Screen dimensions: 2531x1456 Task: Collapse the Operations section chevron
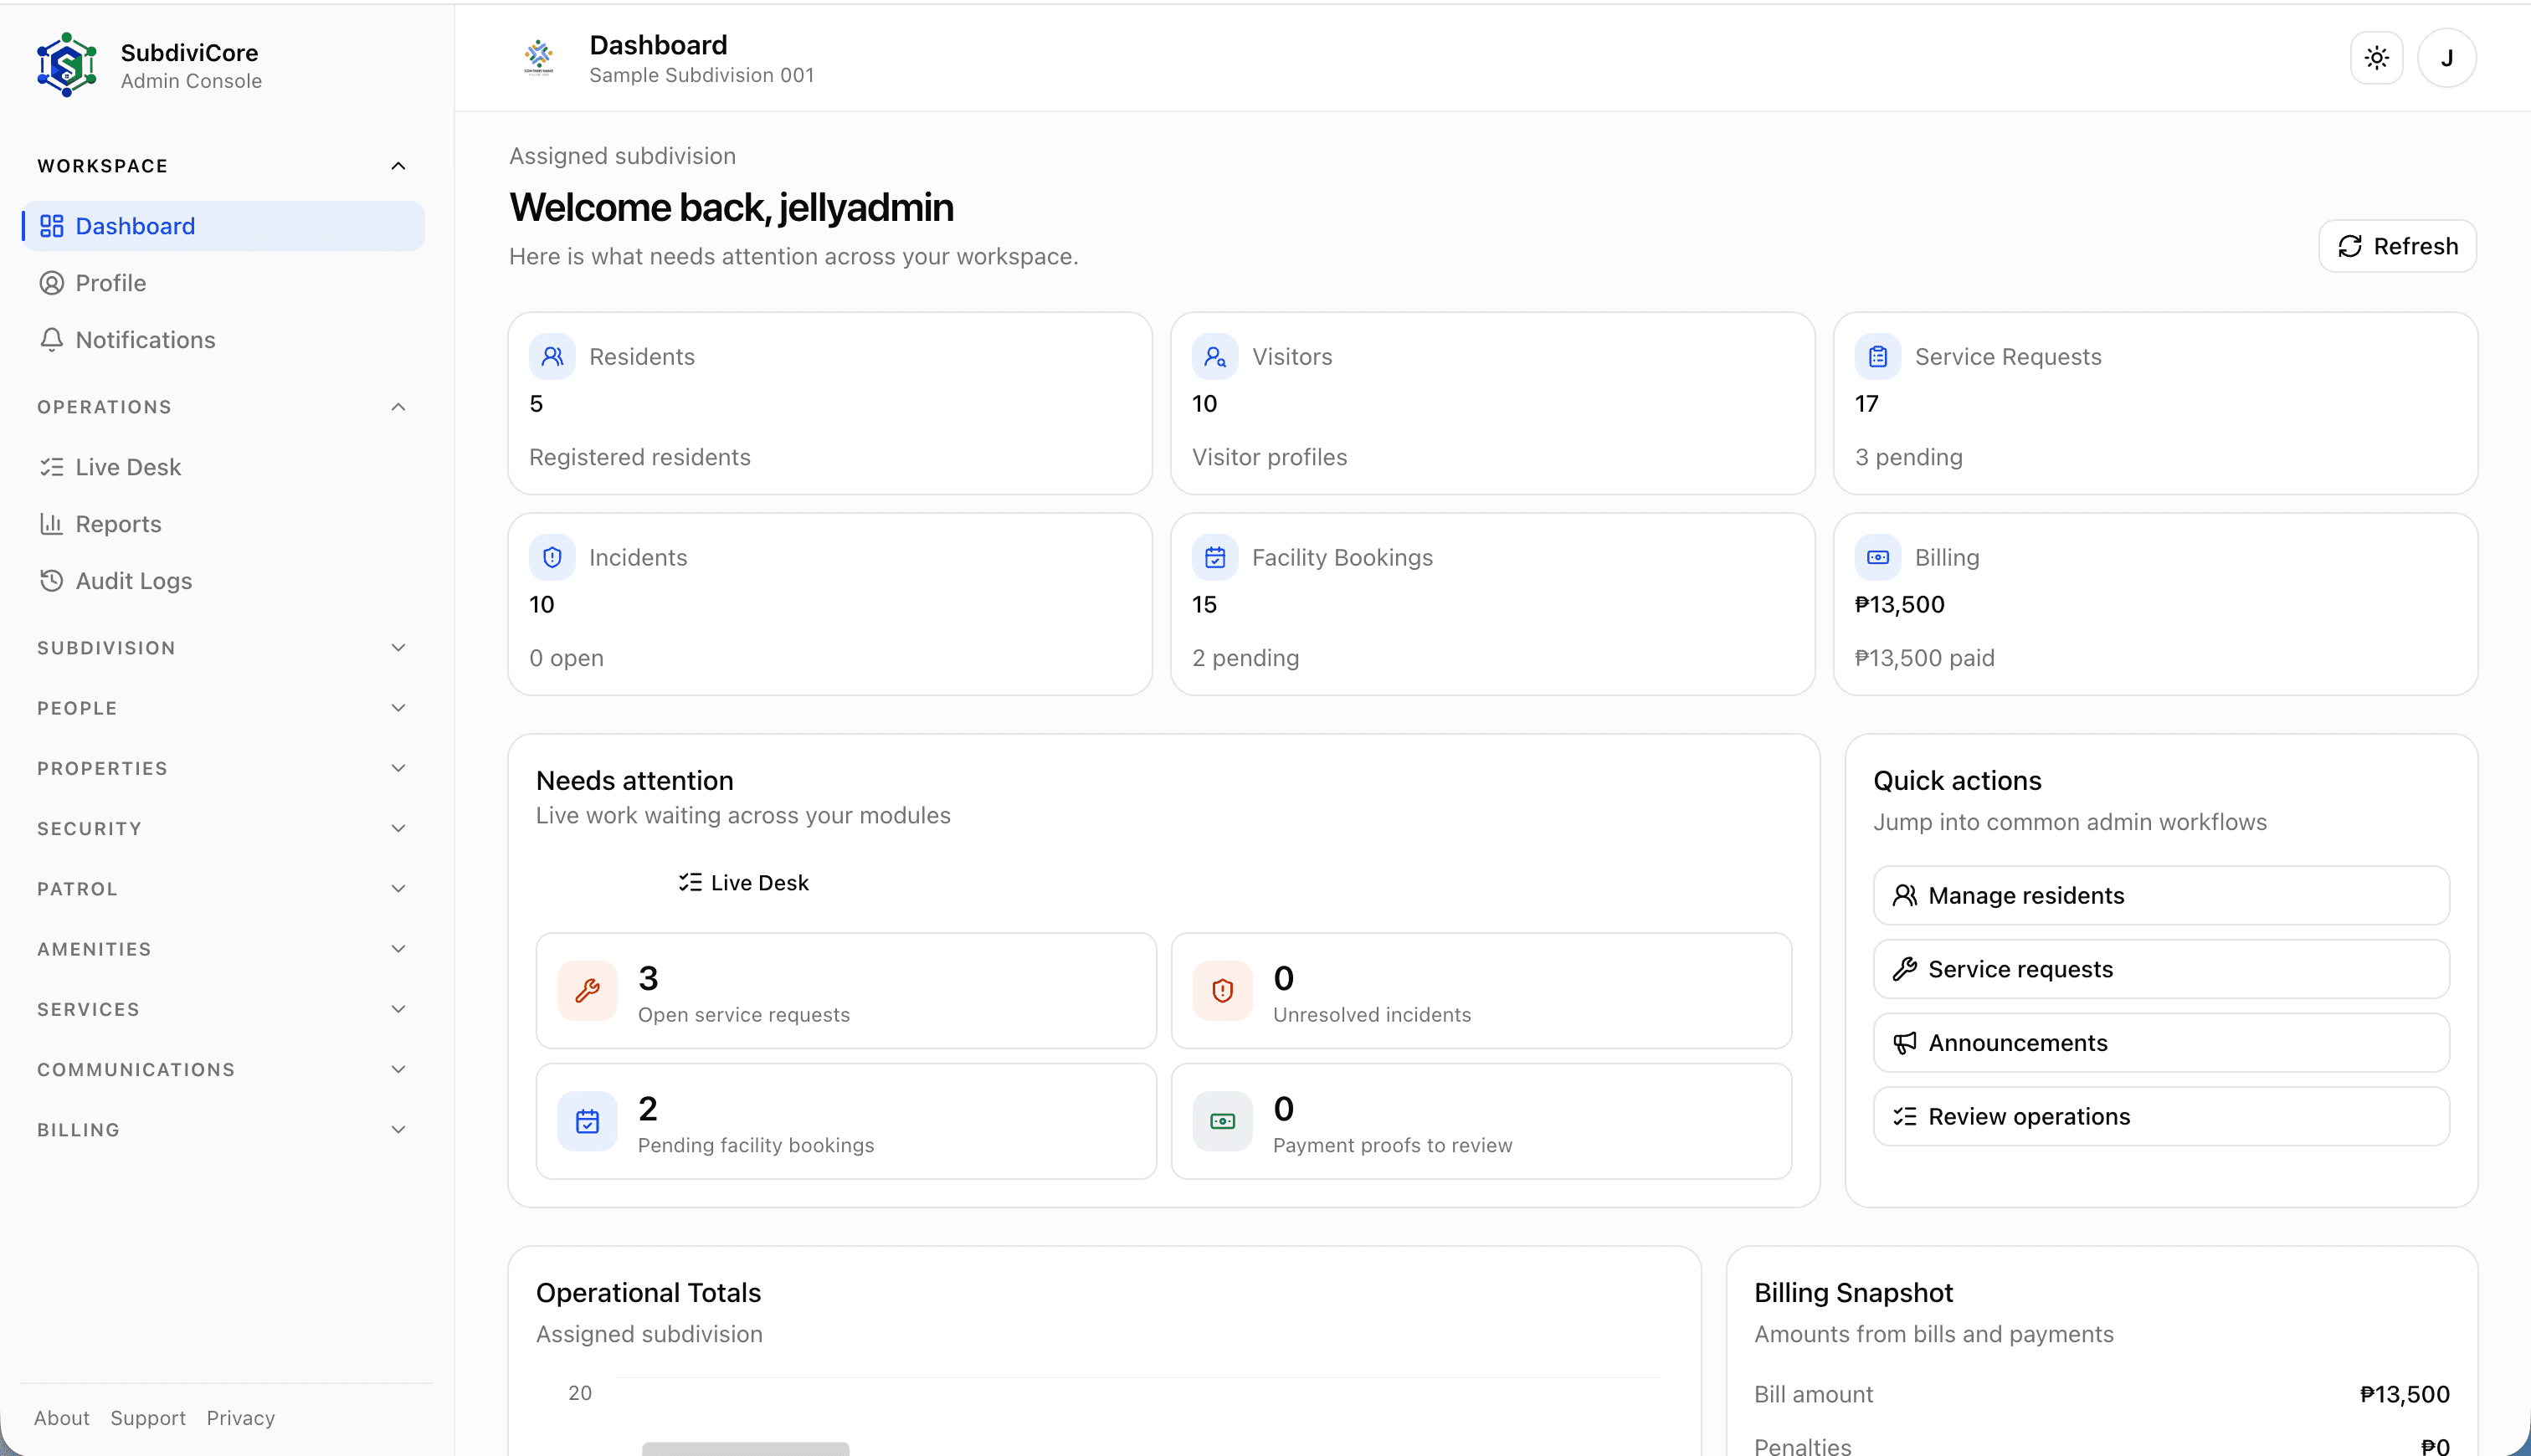pos(398,407)
